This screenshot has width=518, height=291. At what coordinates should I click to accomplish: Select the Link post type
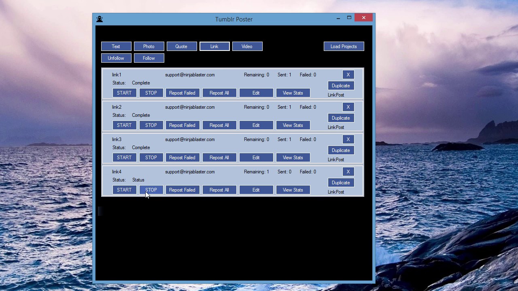(214, 46)
